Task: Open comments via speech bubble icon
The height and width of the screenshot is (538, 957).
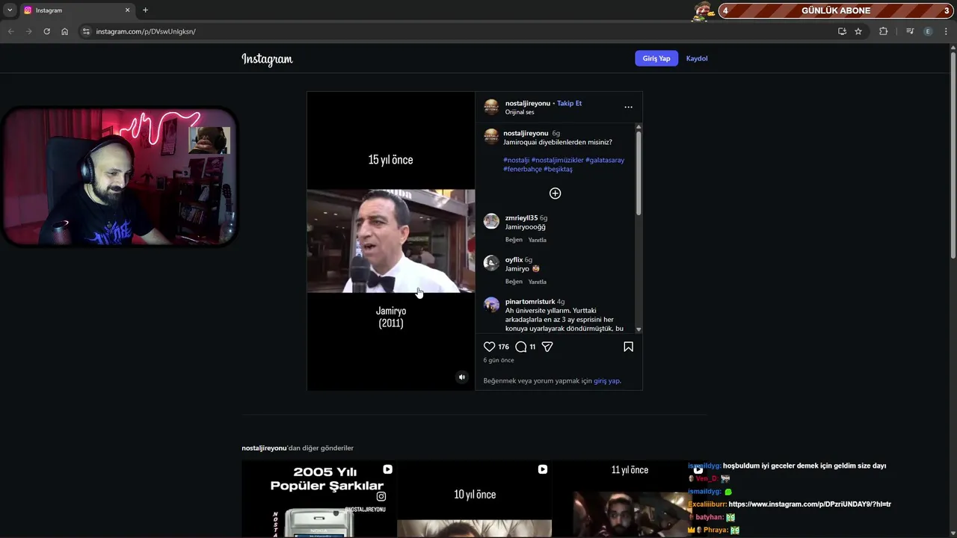Action: point(521,347)
